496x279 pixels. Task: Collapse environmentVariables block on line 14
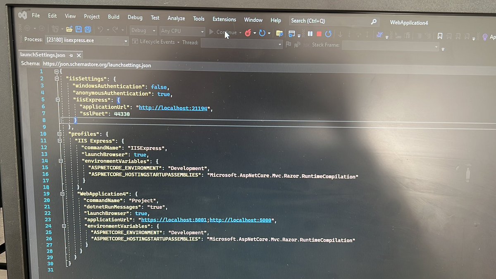[61, 161]
